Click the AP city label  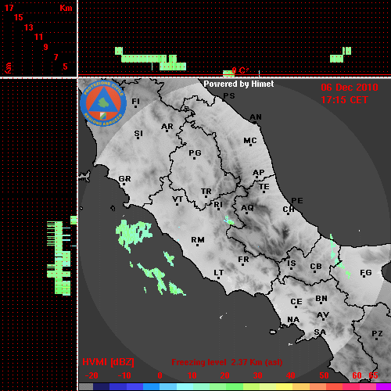[259, 173]
